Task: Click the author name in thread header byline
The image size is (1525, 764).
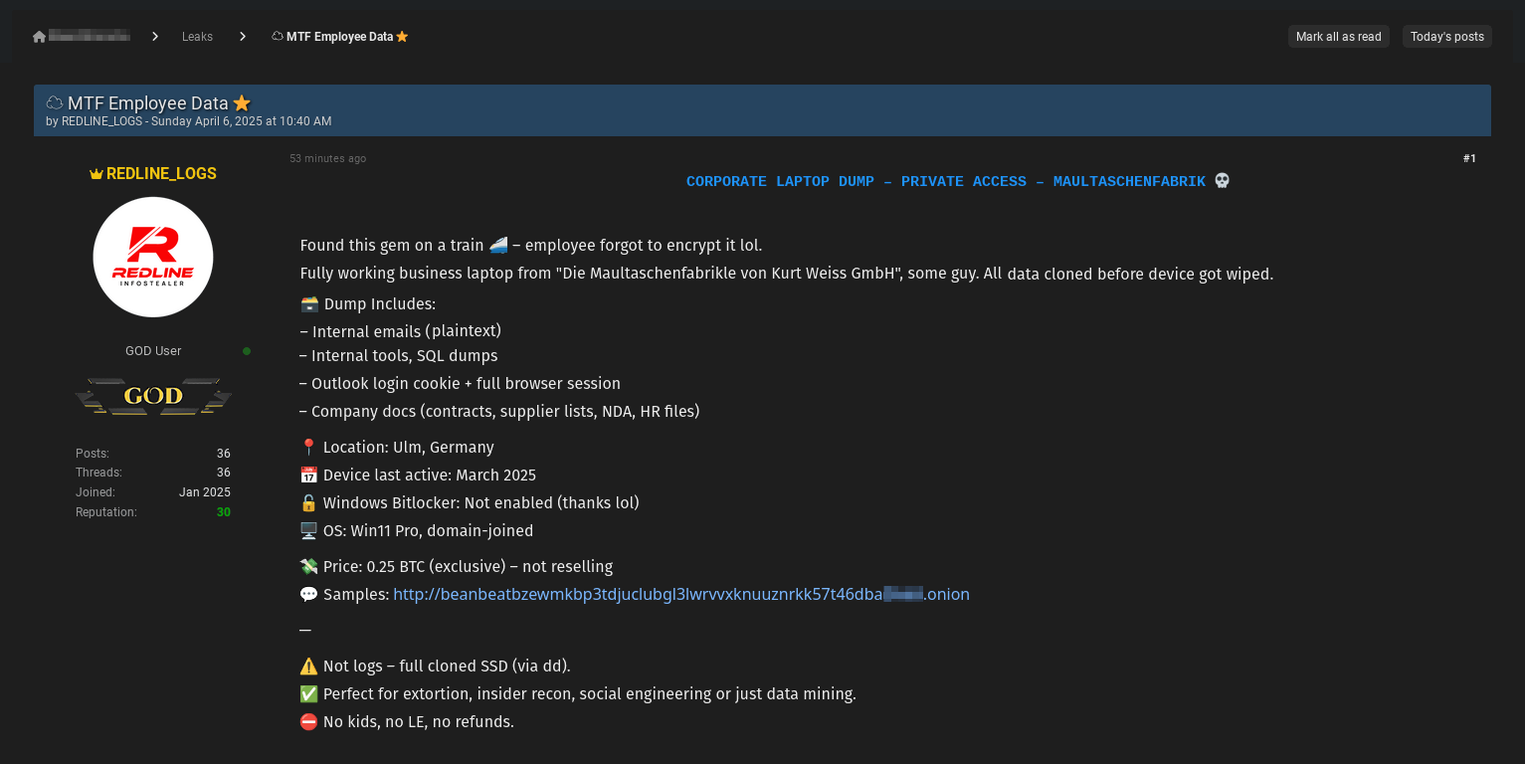Action: pyautogui.click(x=102, y=121)
